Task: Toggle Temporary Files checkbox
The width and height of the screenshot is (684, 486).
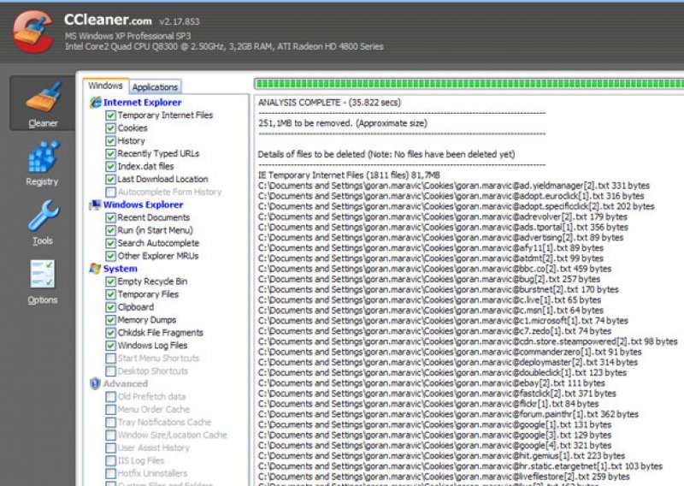Action: point(111,294)
